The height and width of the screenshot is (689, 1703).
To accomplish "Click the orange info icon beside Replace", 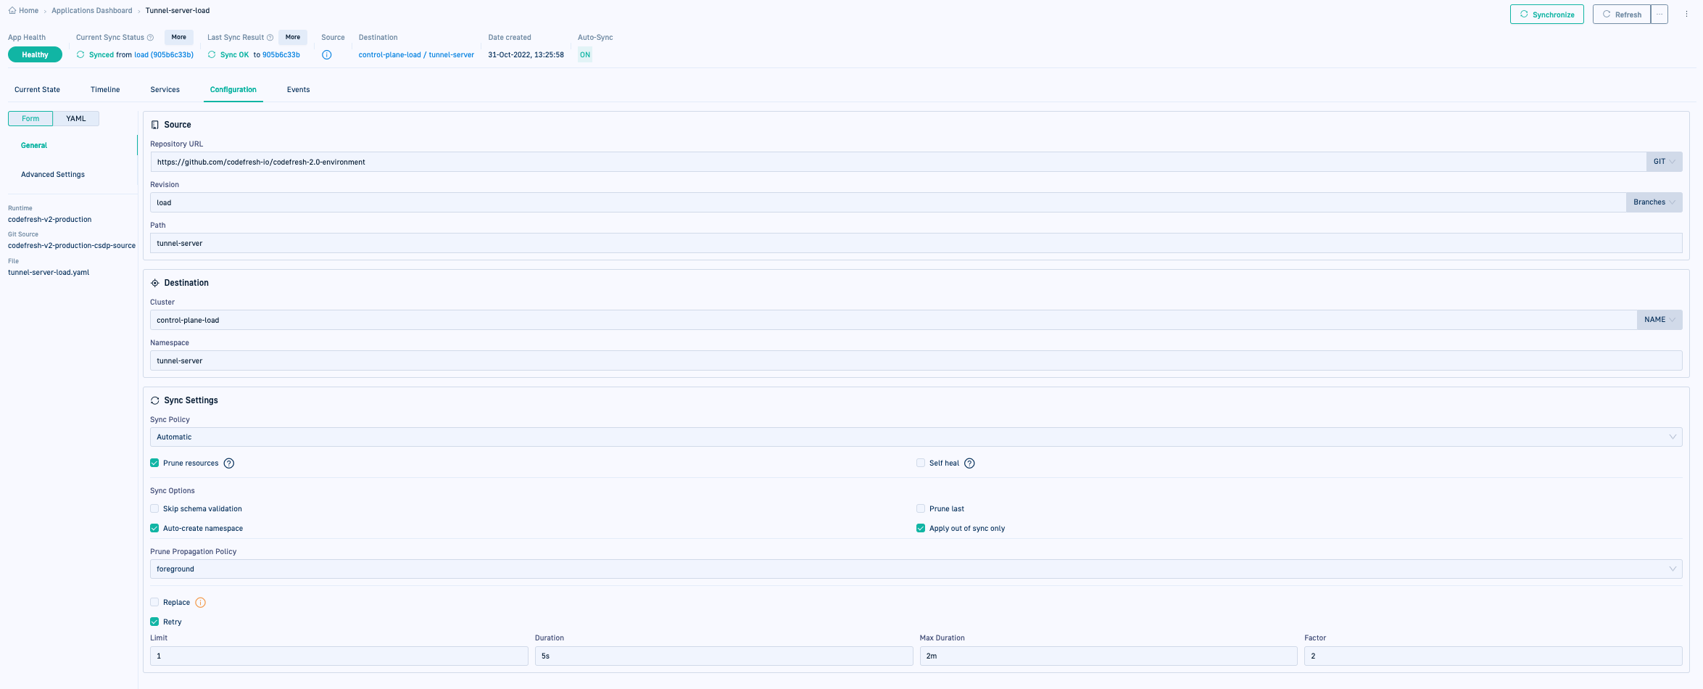I will 201,603.
